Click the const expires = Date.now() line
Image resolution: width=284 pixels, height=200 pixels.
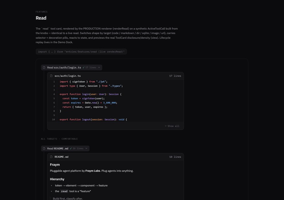tap(89, 102)
